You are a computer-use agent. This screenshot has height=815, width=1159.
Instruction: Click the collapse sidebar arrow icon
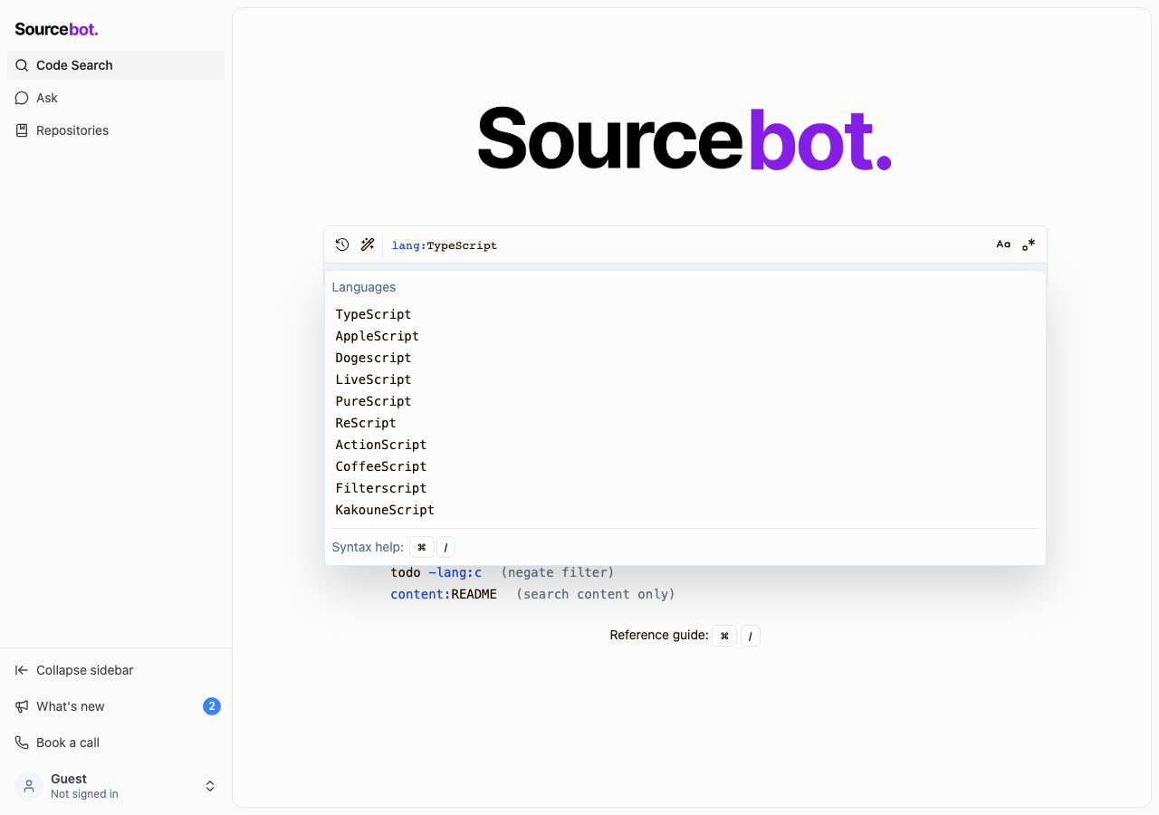22,670
